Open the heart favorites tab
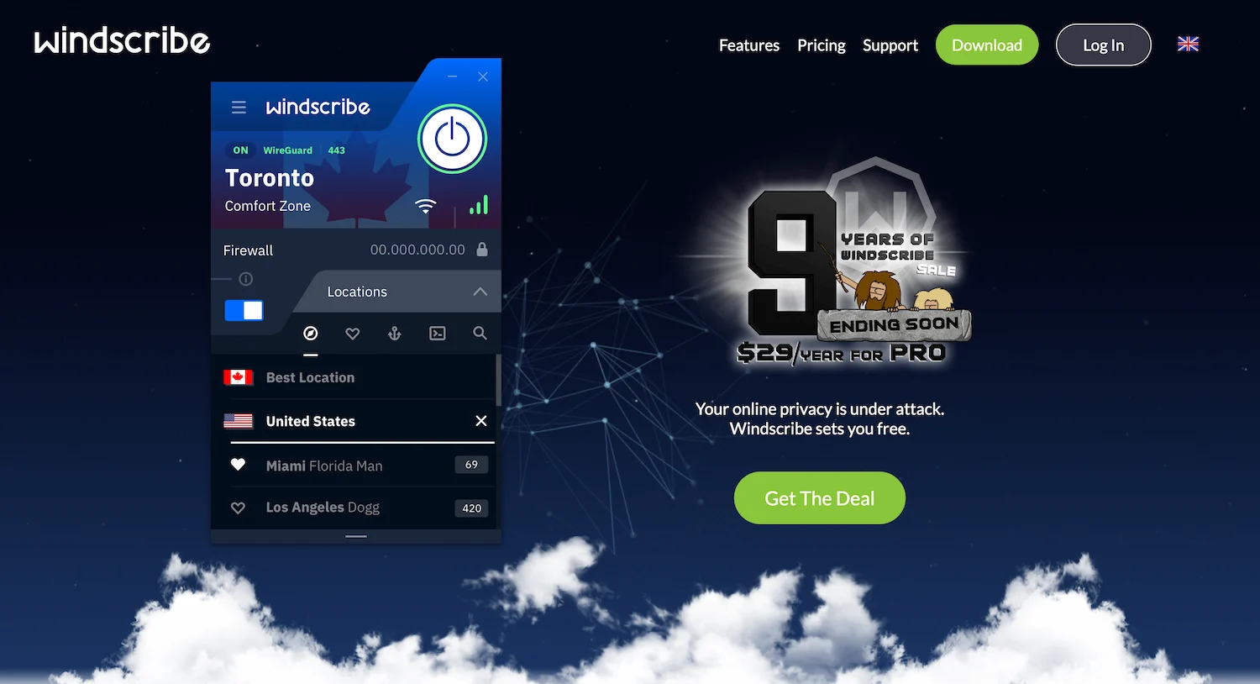Screen dimensions: 1260x684 point(353,334)
